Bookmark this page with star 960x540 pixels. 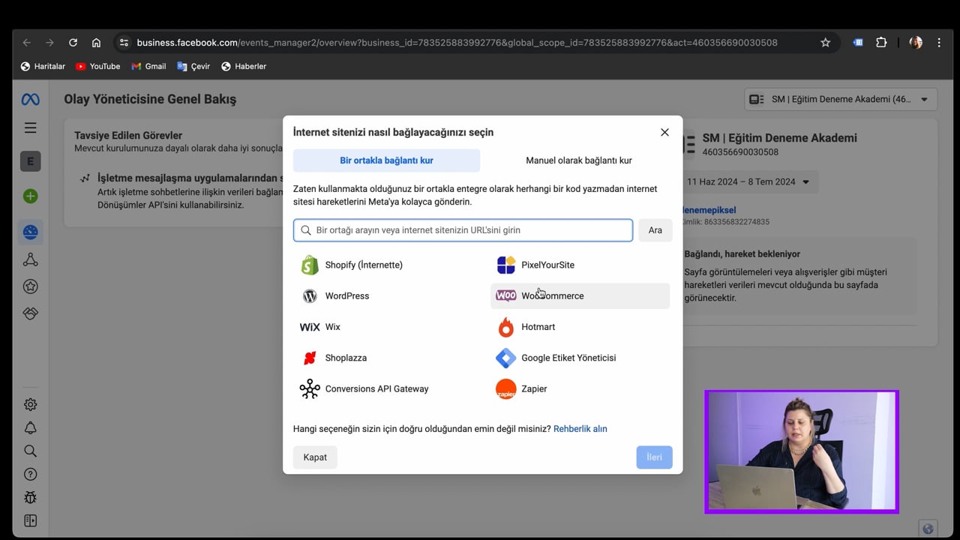click(x=825, y=43)
